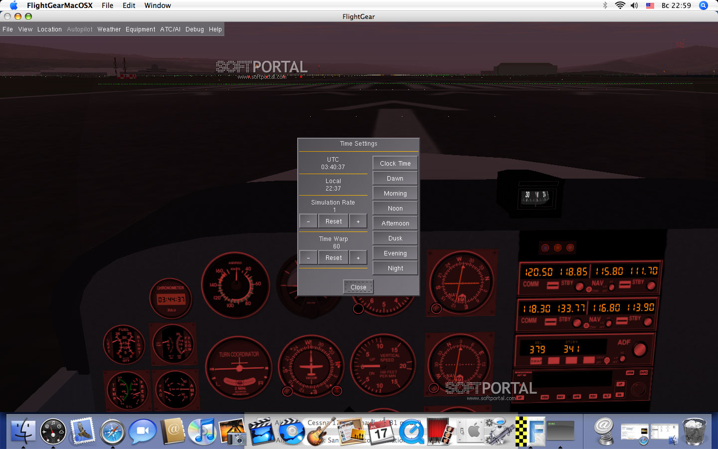Set simulation time to Noon
718x449 pixels.
[x=395, y=208]
